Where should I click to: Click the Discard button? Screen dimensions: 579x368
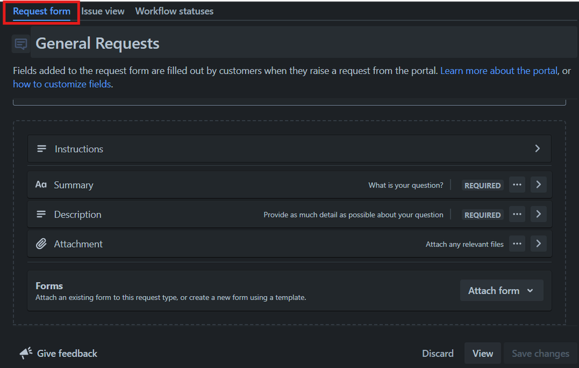click(x=438, y=353)
